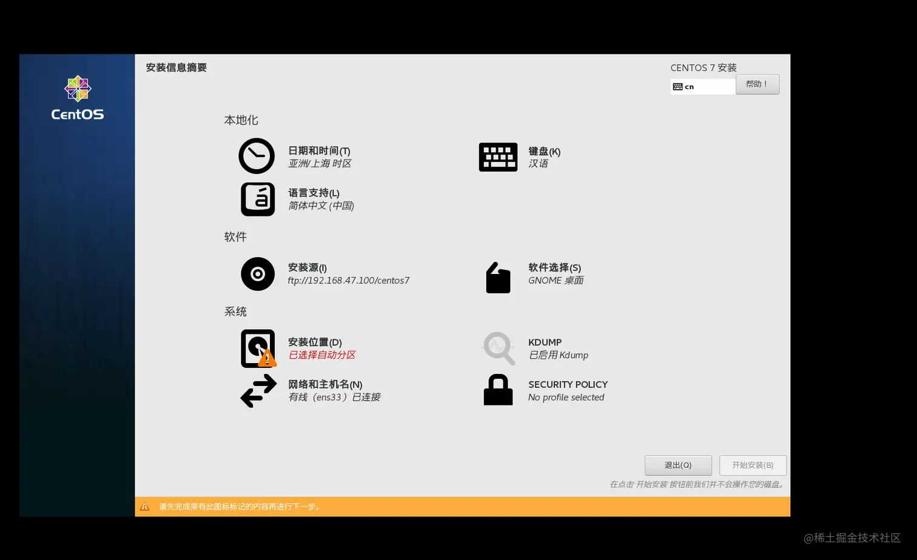
Task: Click the orange warning message text
Action: click(x=240, y=507)
